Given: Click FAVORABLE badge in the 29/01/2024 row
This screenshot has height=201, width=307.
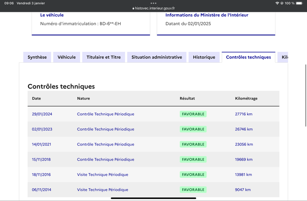Looking at the screenshot, I should 193,114.
